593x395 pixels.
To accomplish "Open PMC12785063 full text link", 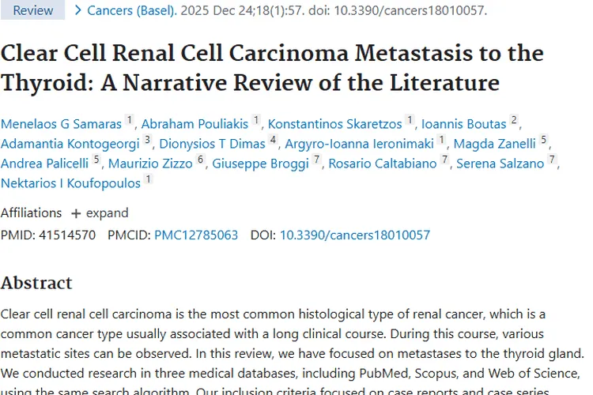I will [196, 235].
